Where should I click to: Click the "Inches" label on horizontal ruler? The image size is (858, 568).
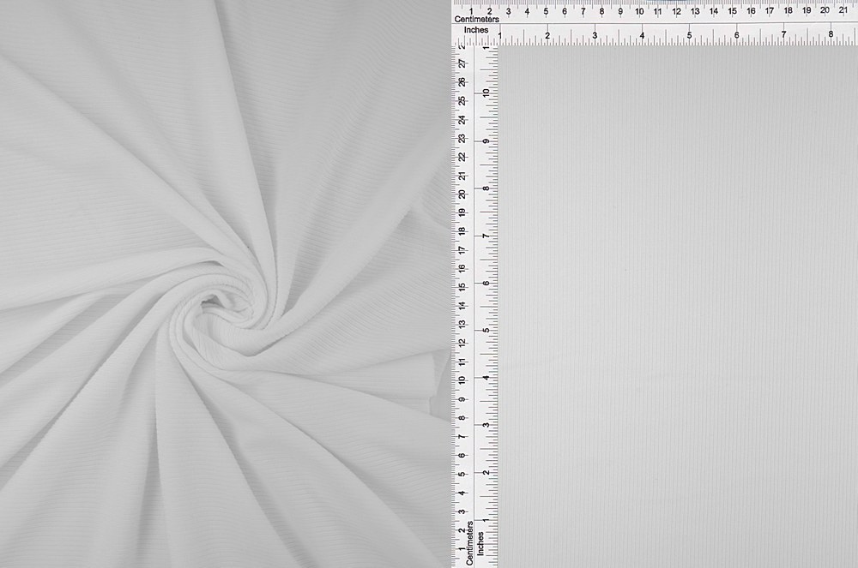(475, 30)
